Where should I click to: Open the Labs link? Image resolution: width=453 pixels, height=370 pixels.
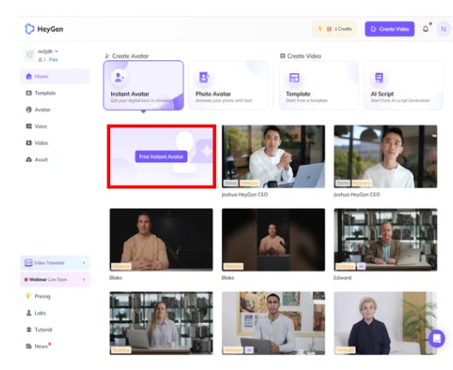pos(40,313)
